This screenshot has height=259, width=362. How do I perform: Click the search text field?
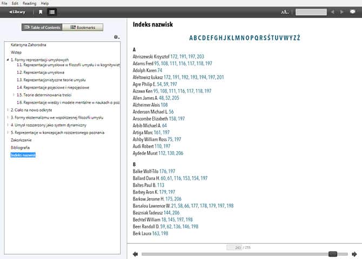311,11
